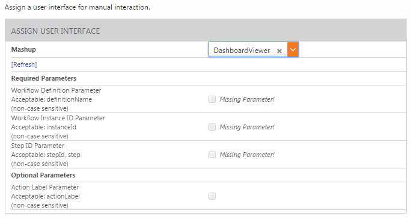Image resolution: width=411 pixels, height=219 pixels.
Task: Click Missing Parameter text for Workflow Definition
Action: 247,99
